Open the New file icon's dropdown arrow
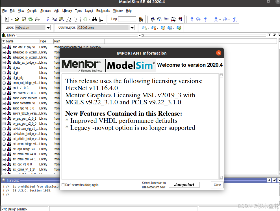 click(x=12, y=20)
